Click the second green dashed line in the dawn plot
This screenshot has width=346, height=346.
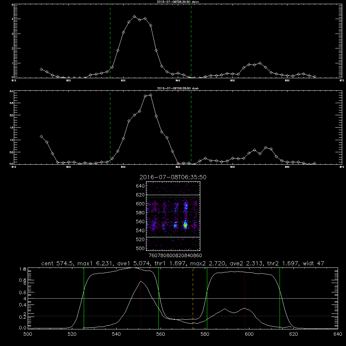point(191,41)
